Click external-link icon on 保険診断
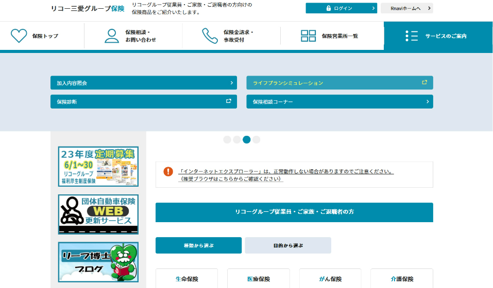 (x=229, y=101)
